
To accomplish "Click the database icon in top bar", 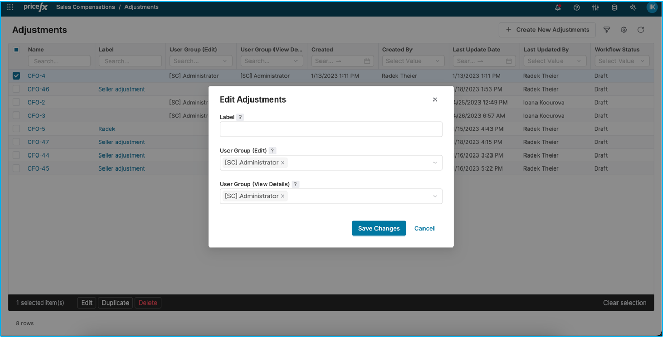I will [x=614, y=7].
